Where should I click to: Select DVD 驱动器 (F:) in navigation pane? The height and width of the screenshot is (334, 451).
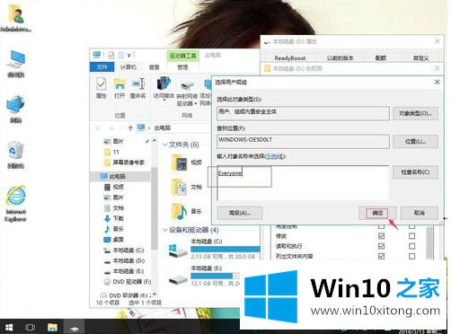(x=128, y=282)
